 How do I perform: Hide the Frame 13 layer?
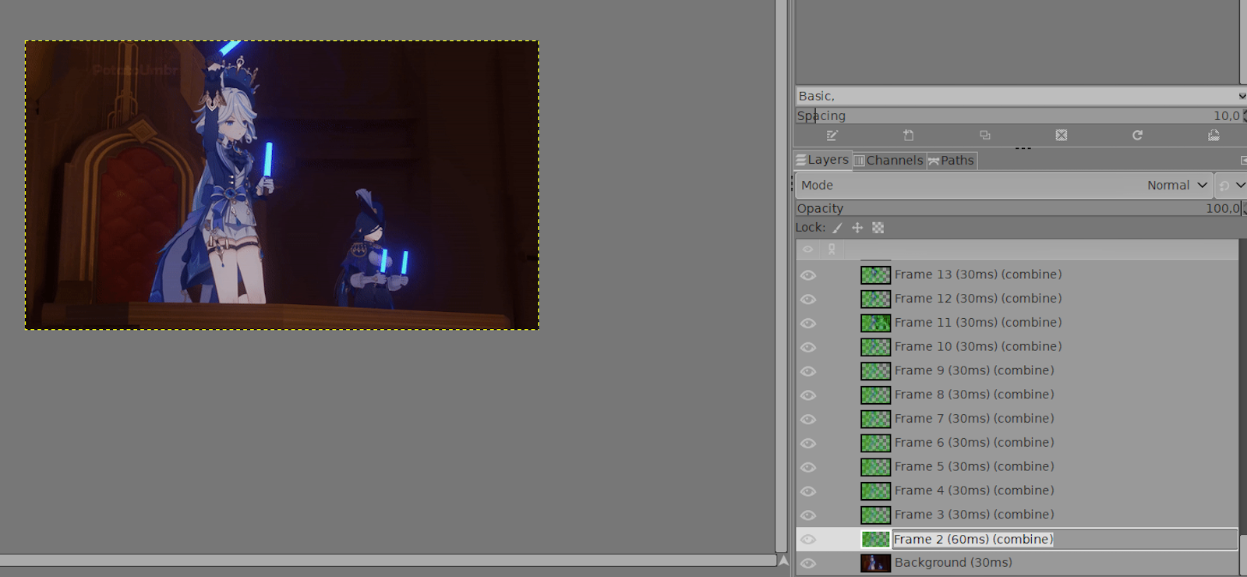point(808,275)
